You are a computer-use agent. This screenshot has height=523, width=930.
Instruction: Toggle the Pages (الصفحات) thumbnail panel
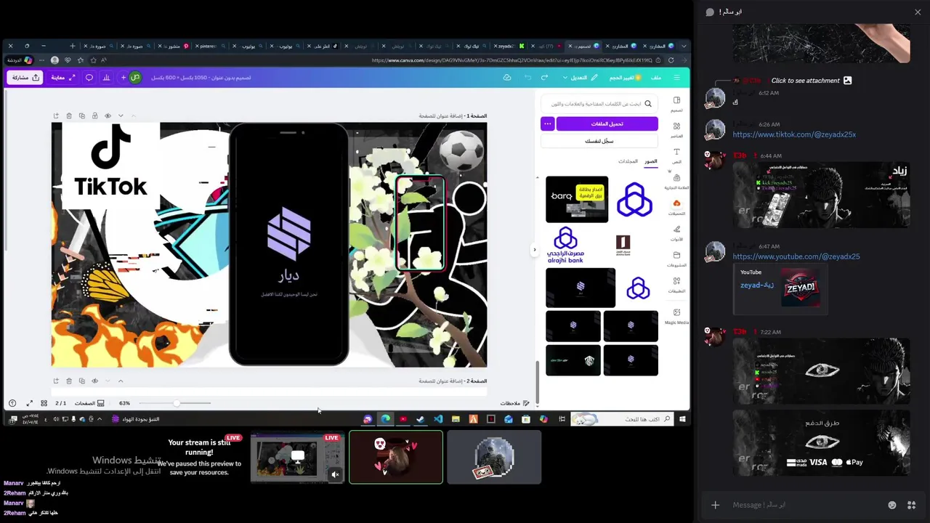89,403
